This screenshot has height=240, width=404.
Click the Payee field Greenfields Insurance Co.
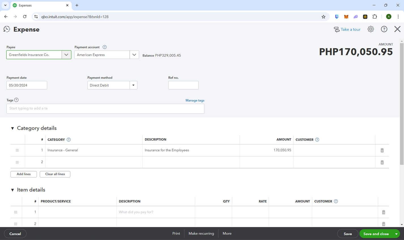(x=34, y=55)
